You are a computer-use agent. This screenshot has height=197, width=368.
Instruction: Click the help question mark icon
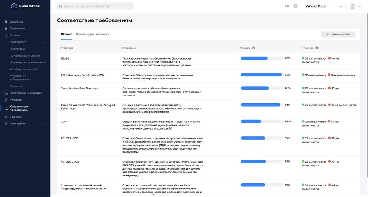pyautogui.click(x=296, y=6)
